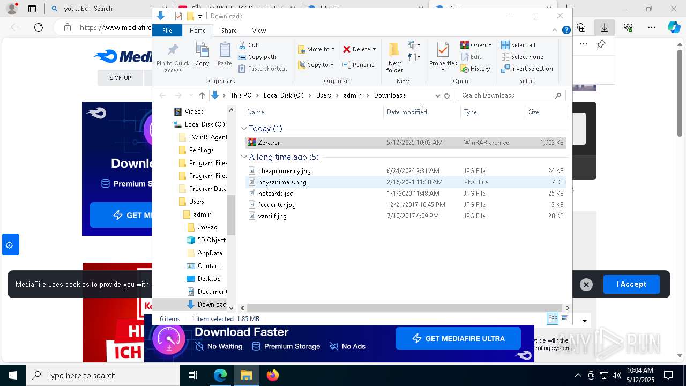This screenshot has width=686, height=386.
Task: Click Windows taskbar search box
Action: click(x=103, y=375)
